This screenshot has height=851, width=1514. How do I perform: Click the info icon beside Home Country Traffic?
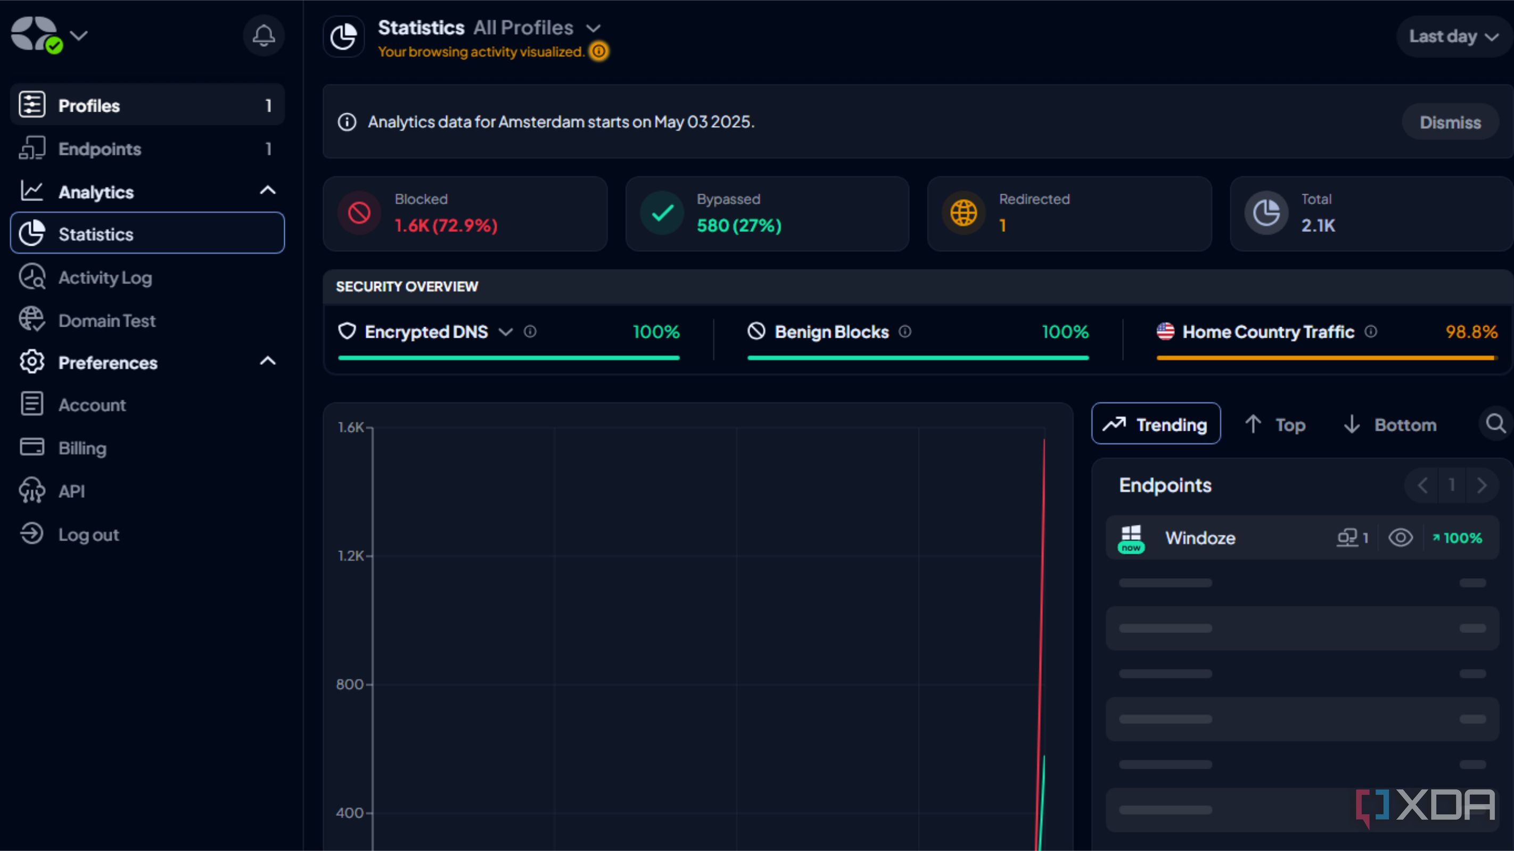[1371, 332]
